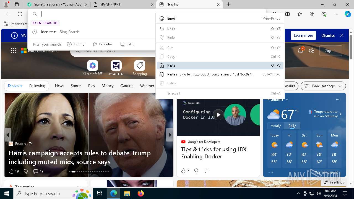Filter search by Tabs
This screenshot has height=199, width=354.
[127, 44]
